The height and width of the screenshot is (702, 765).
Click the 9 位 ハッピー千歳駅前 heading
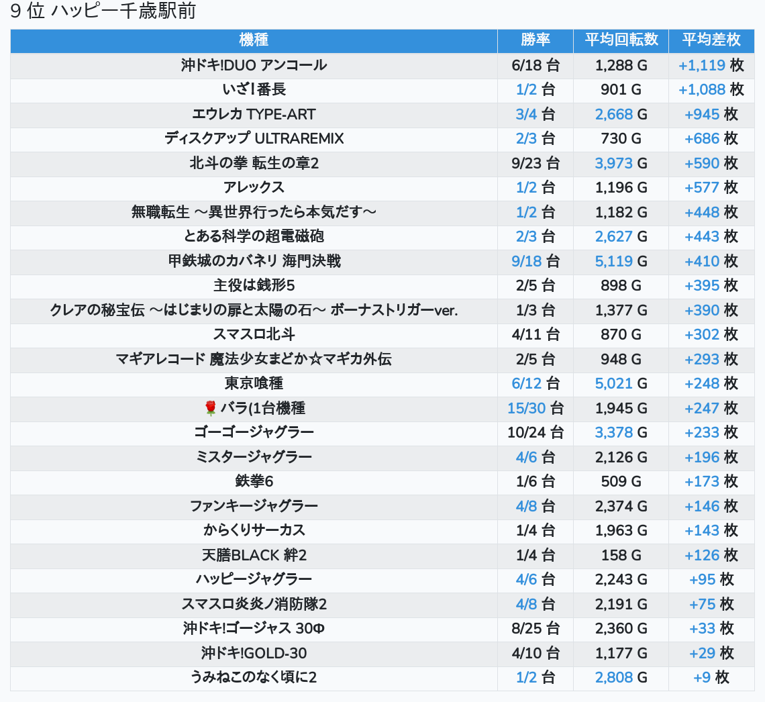tap(103, 12)
